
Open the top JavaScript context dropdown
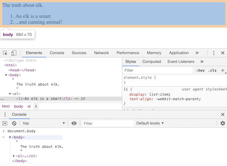(44, 123)
